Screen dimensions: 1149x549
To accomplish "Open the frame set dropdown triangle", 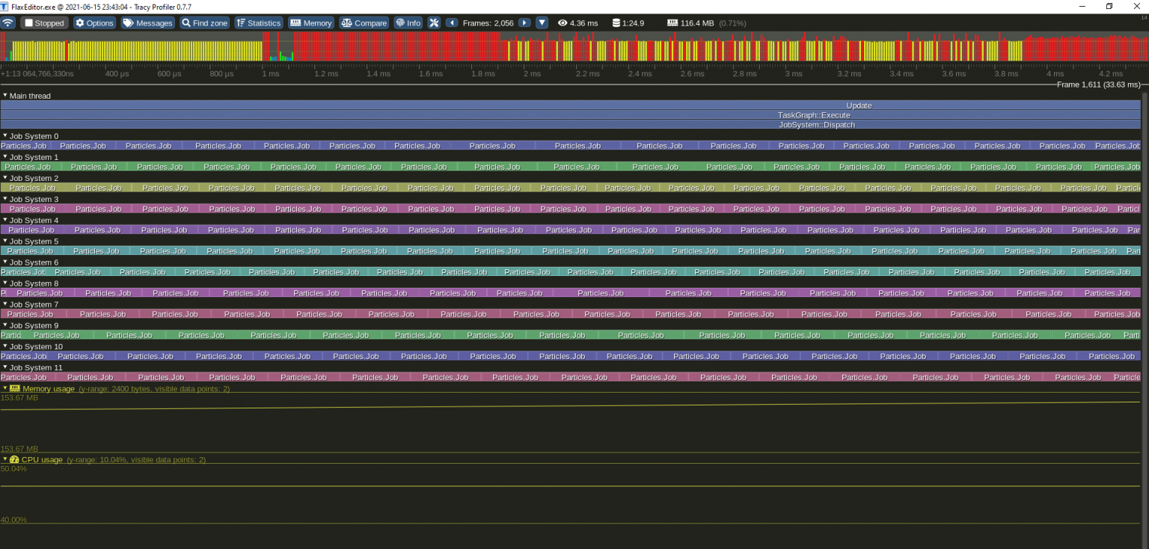I will [x=542, y=23].
